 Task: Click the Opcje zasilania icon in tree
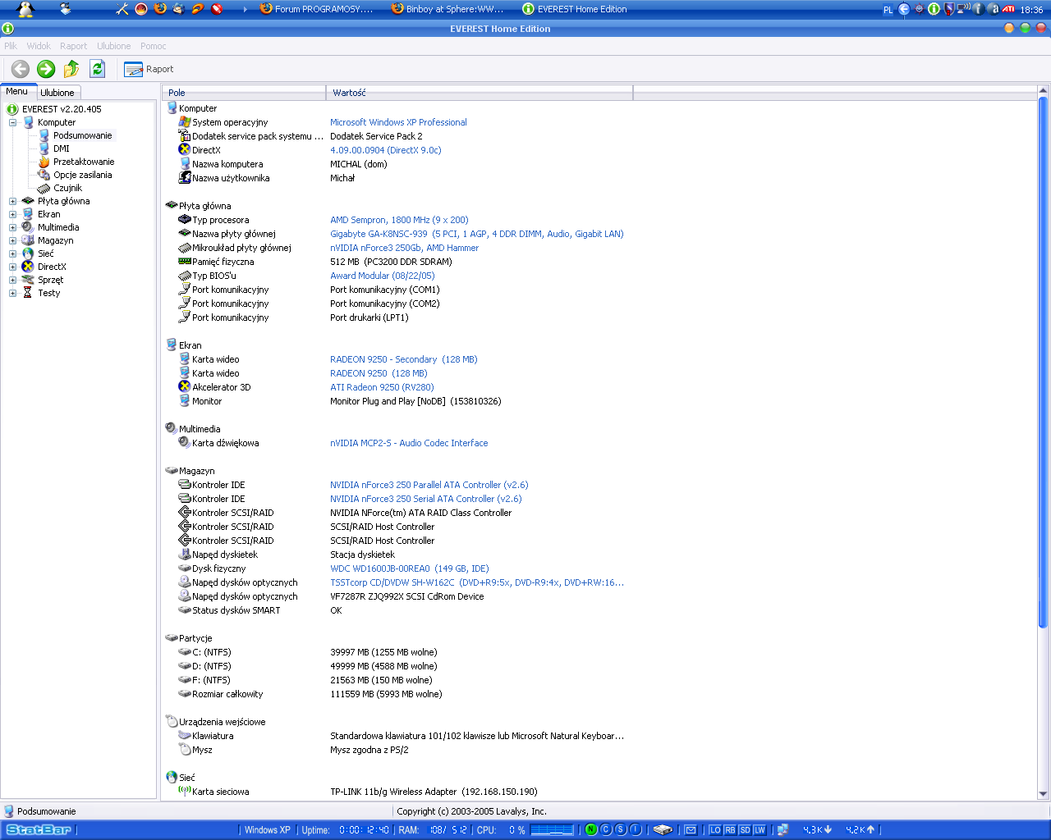(x=44, y=175)
